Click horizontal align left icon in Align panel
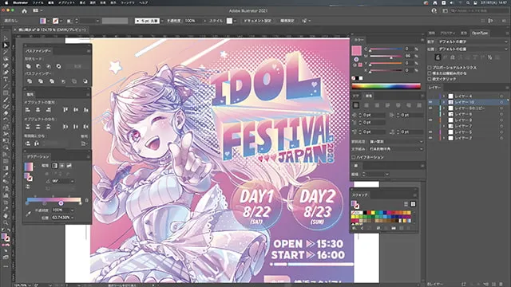 tap(28, 110)
